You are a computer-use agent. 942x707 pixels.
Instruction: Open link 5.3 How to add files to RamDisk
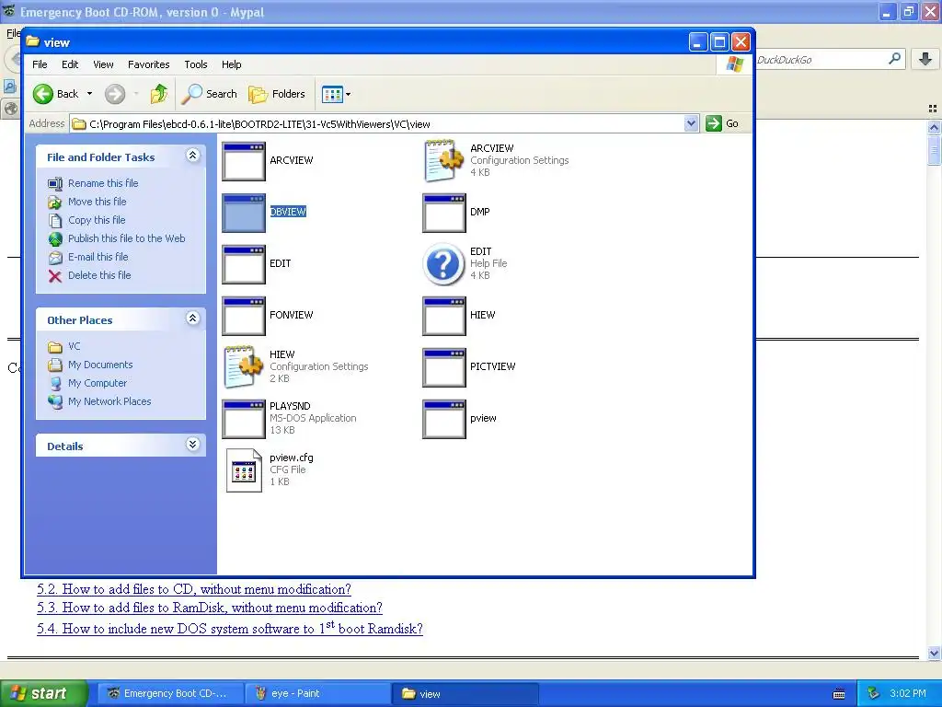(x=209, y=608)
